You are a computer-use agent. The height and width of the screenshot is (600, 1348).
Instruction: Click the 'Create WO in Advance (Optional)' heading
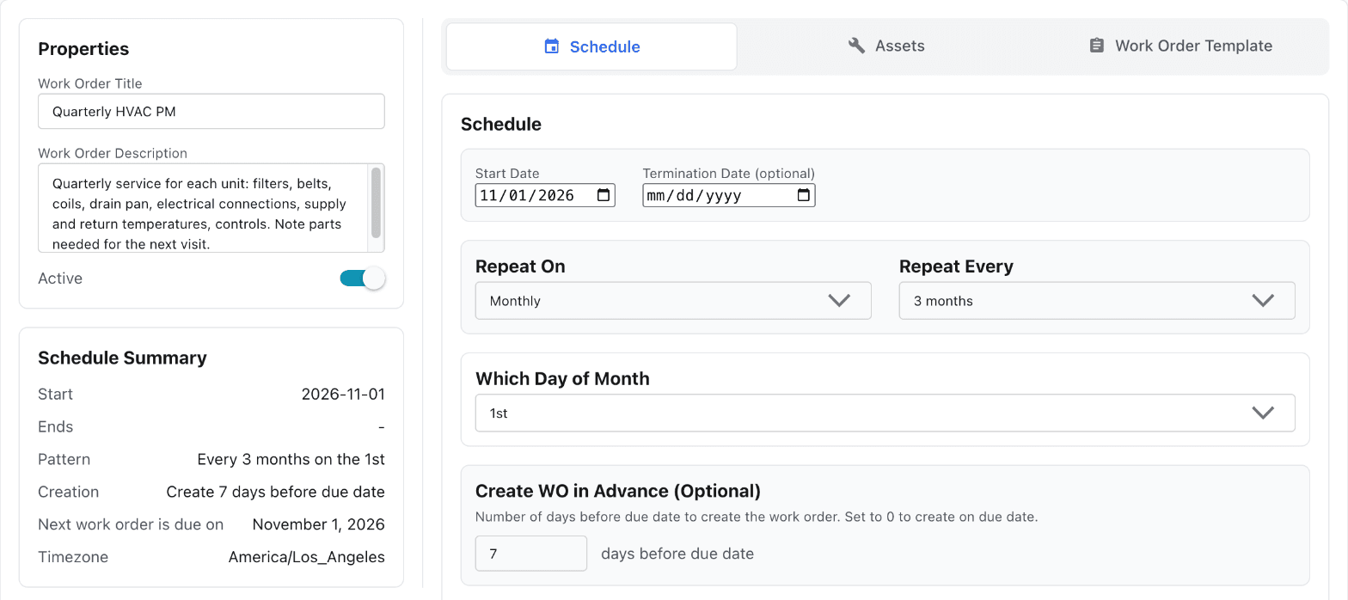pos(618,492)
